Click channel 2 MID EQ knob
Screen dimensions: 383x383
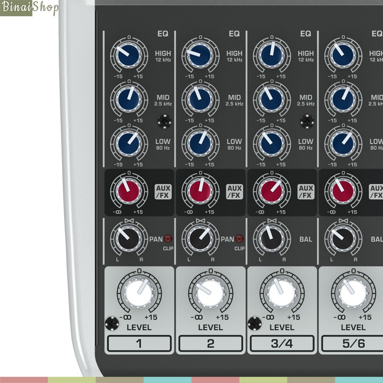pyautogui.click(x=200, y=99)
